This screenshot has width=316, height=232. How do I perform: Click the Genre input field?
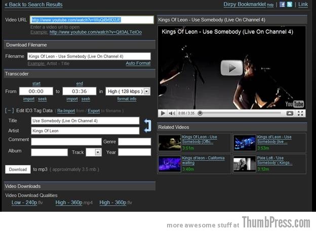point(134,141)
